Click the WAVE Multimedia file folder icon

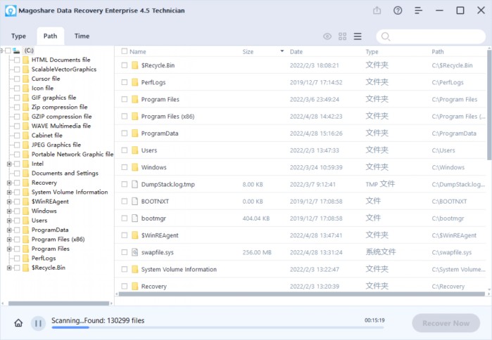[x=26, y=126]
